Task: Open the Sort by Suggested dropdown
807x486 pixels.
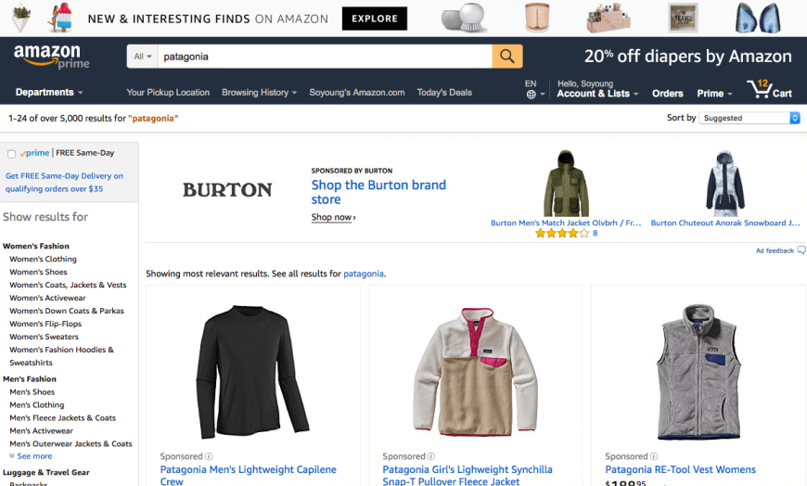Action: [x=749, y=118]
